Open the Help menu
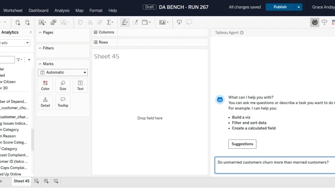Image resolution: width=335 pixels, height=188 pixels. click(113, 10)
